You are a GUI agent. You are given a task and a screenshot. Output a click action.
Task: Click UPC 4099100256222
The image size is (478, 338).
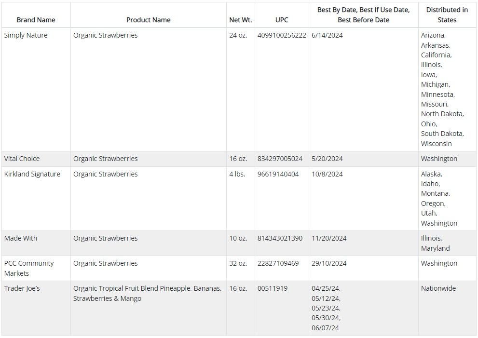[282, 35]
